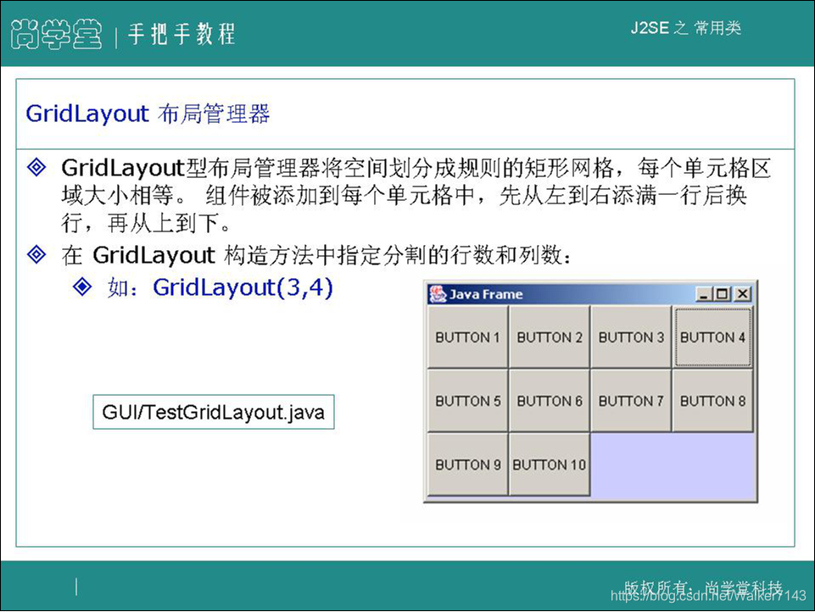Viewport: 815px width, 612px height.
Task: Click BUTTON 2 in the Java Frame
Action: pyautogui.click(x=550, y=337)
